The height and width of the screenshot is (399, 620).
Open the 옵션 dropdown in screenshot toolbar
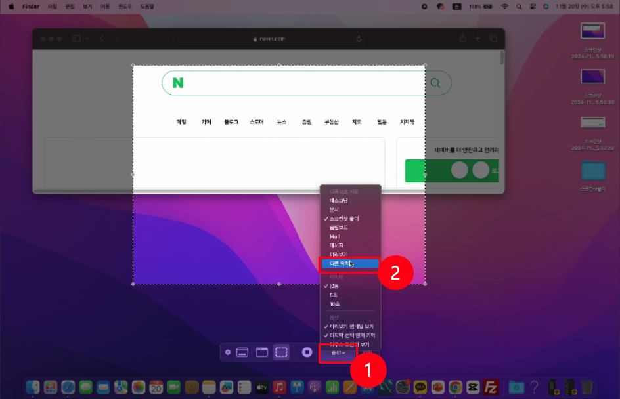tap(338, 353)
